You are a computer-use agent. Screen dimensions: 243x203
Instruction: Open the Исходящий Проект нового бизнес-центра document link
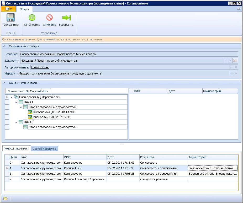pos(49,61)
